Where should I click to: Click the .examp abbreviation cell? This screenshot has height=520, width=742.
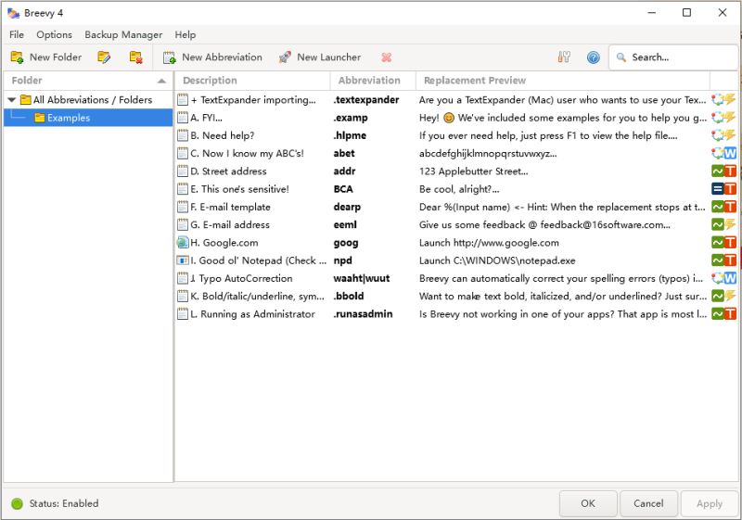coord(351,118)
